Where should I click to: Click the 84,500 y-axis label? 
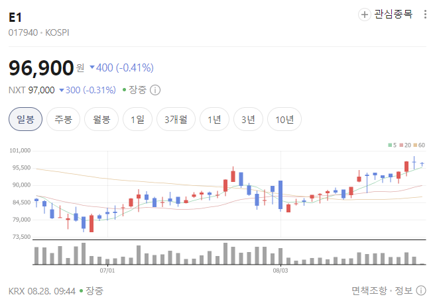pos(21,202)
